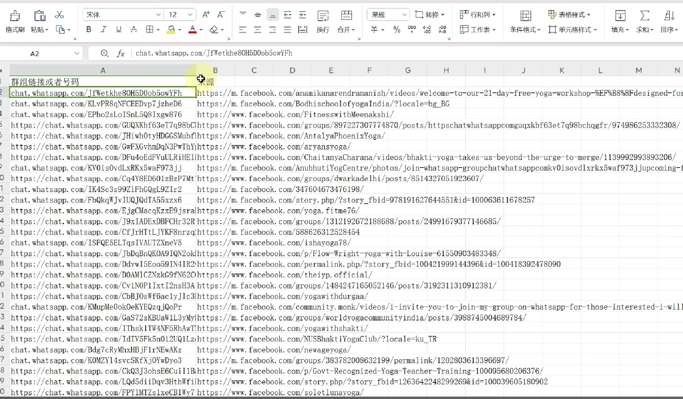Screen dimensions: 683x399
Task: Click the eraser clear-format icon
Action: (214, 29)
